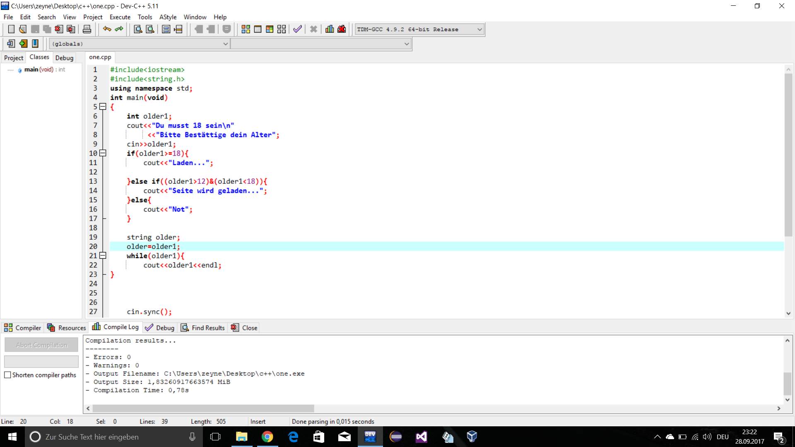
Task: Undo the last edit via the Undo arrow icon
Action: (107, 29)
